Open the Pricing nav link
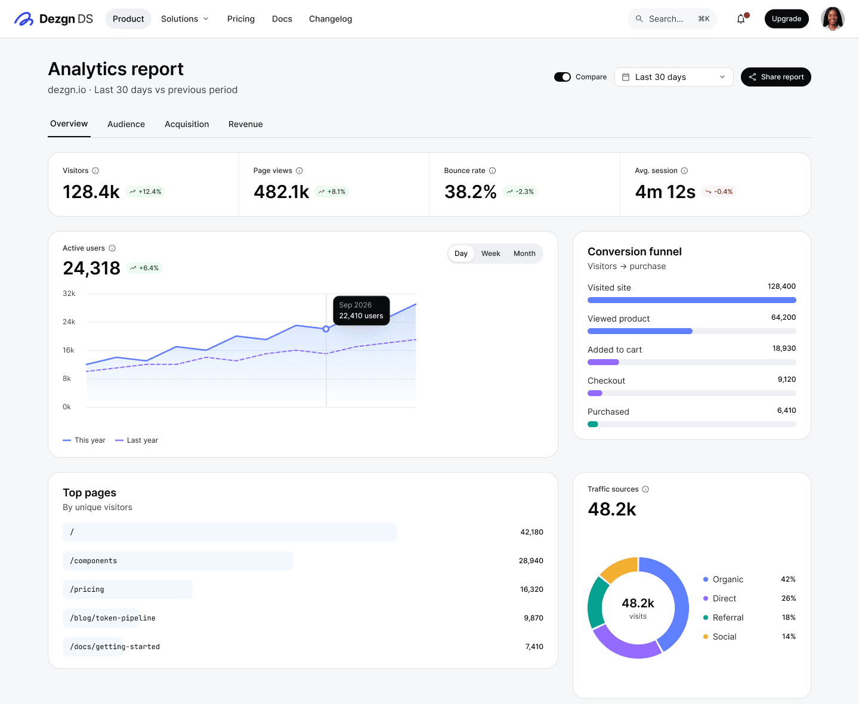Viewport: 859px width, 704px height. coord(241,19)
